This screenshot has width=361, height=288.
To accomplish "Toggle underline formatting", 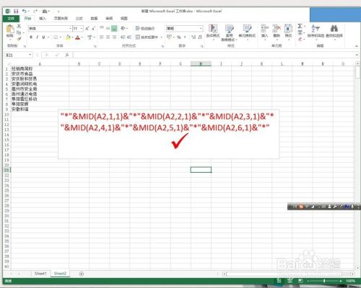I will (43, 37).
